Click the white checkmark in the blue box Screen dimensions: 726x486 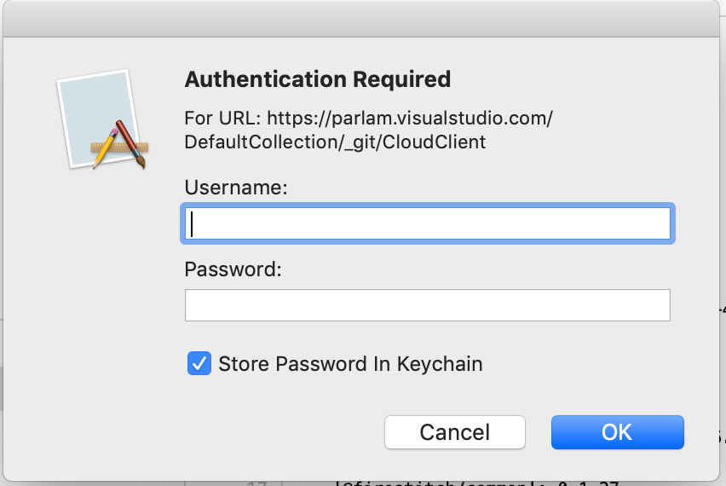(199, 364)
